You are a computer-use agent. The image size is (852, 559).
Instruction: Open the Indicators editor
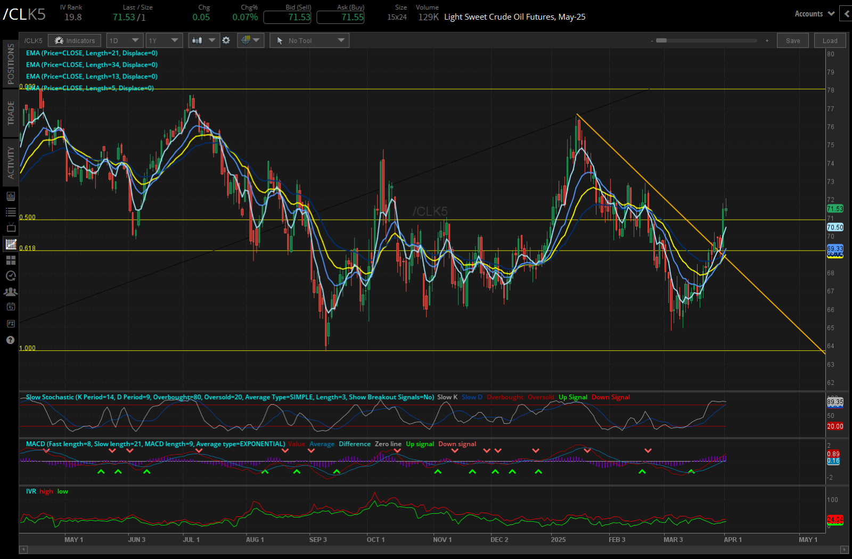pos(74,40)
